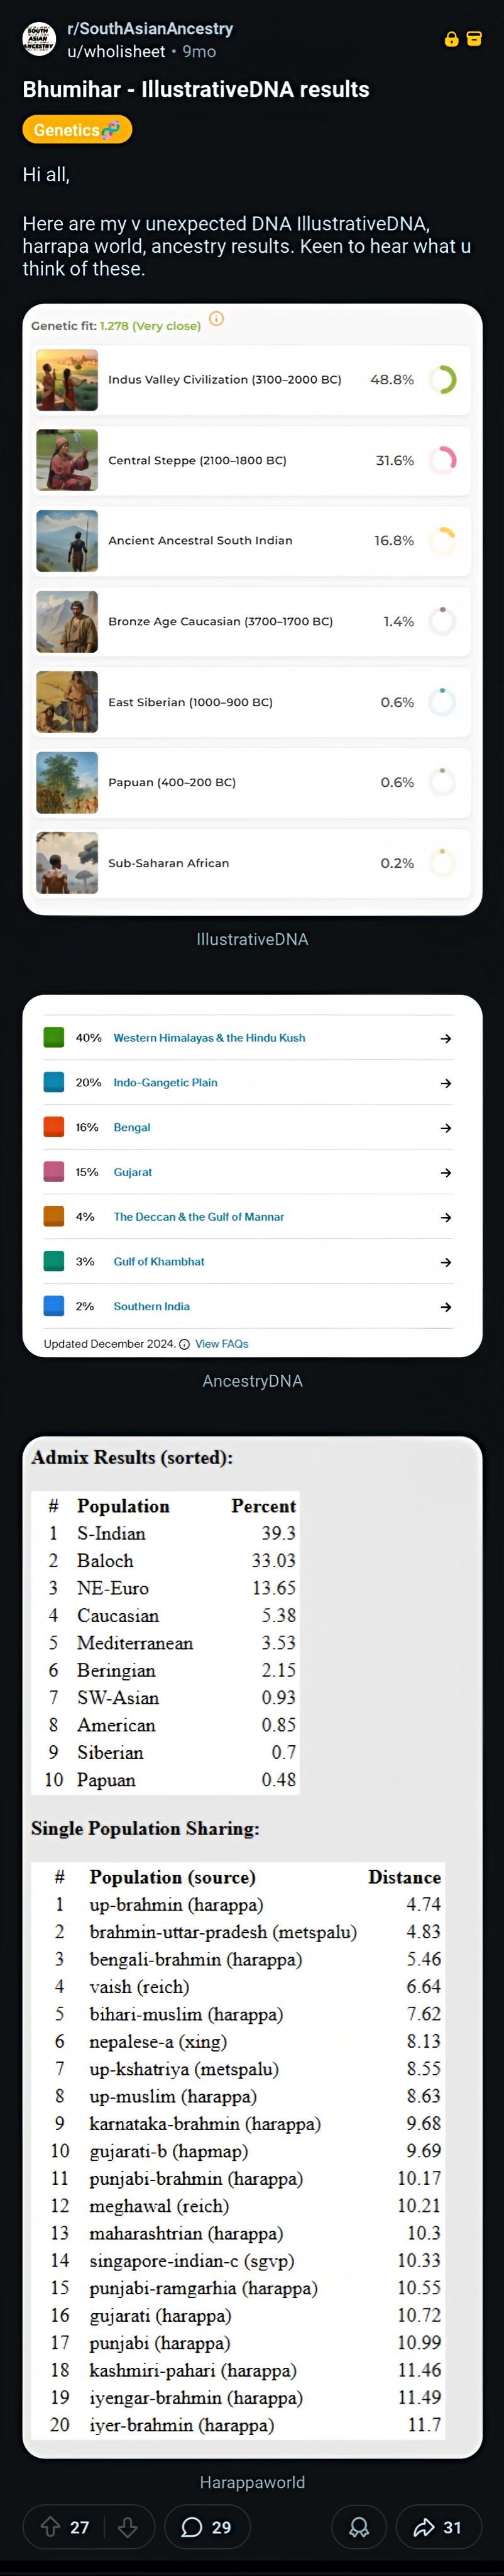Open the r/SouthAsianAncestry subreddit name
The width and height of the screenshot is (504, 2576).
click(150, 29)
